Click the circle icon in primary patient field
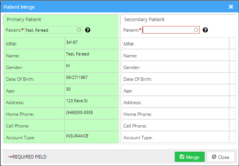The height and width of the screenshot is (166, 239). click(x=79, y=30)
